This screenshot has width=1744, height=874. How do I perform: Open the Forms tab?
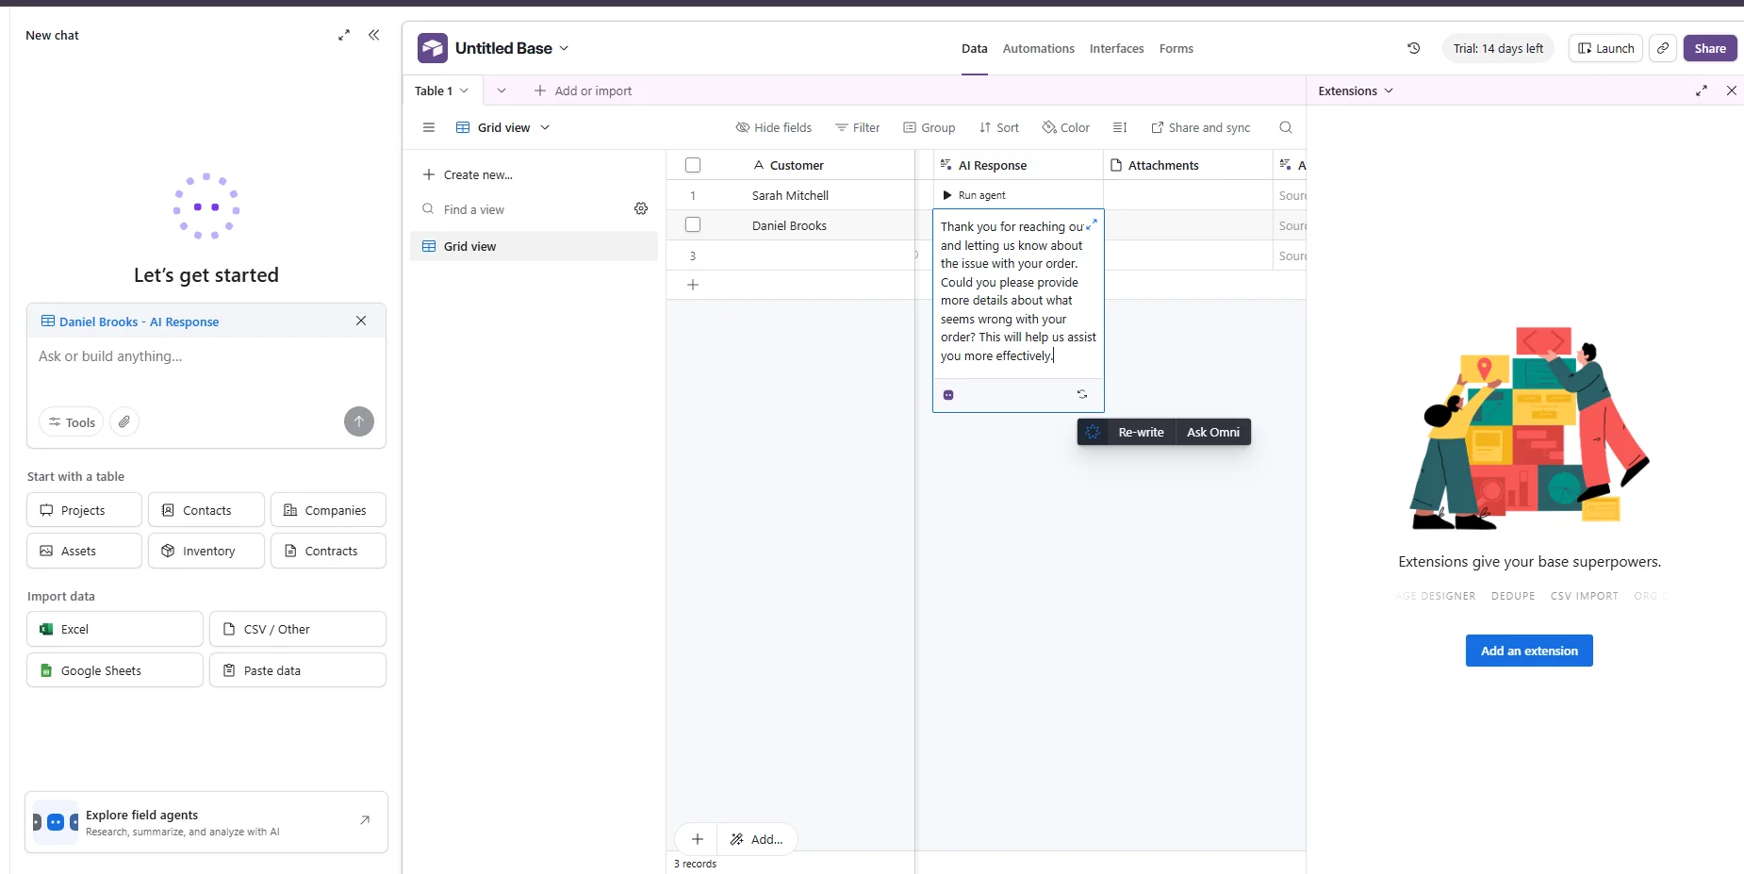[x=1176, y=48]
